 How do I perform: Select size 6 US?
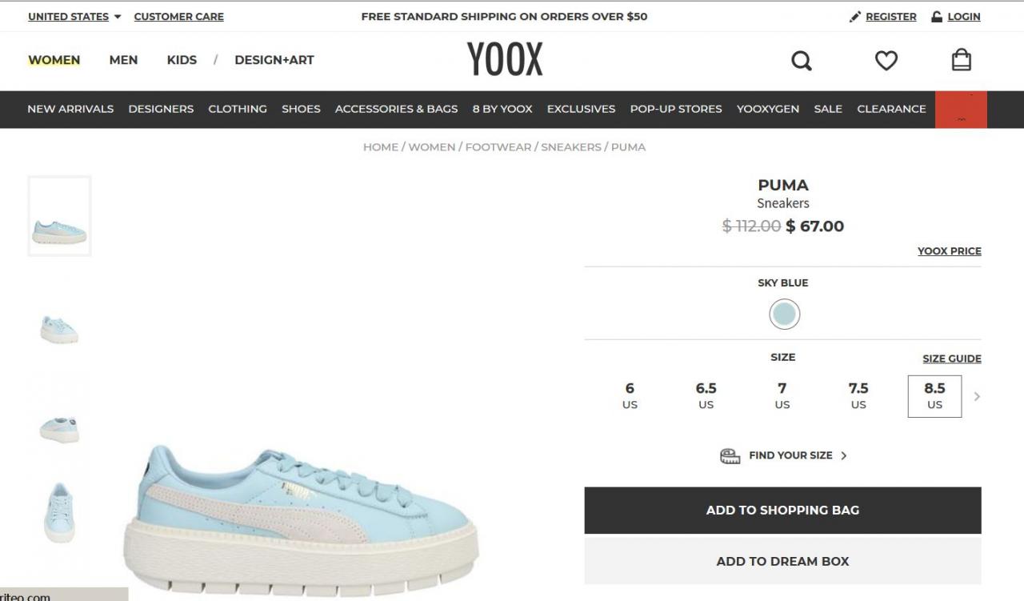(630, 396)
